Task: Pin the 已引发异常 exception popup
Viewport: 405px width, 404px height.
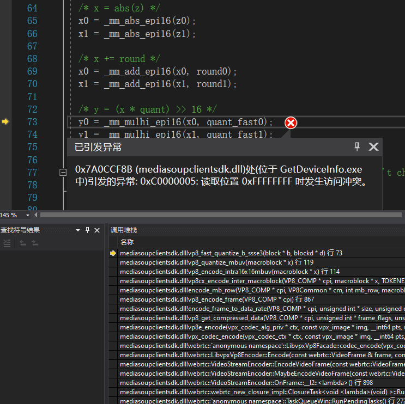Action: coord(357,146)
